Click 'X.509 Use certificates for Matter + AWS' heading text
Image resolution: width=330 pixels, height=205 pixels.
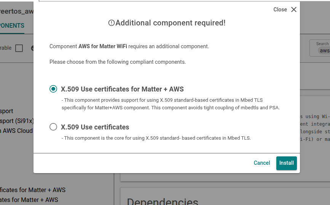click(122, 89)
